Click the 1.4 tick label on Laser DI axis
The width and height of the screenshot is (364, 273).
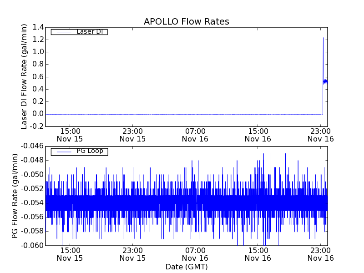tap(38, 27)
